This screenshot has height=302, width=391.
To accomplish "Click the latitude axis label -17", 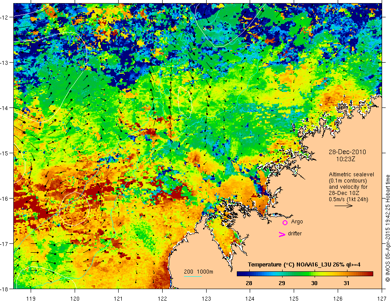I will [4, 243].
